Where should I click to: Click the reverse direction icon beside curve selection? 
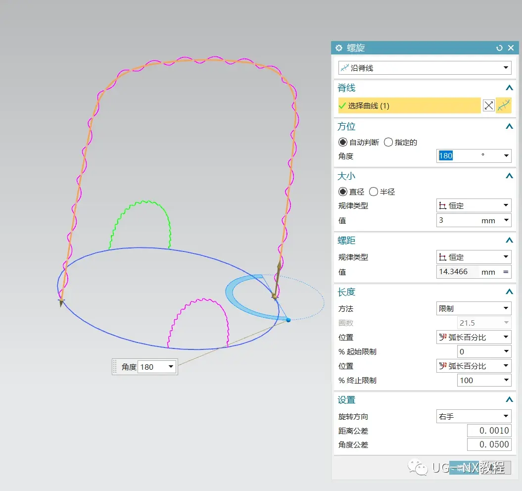coord(488,105)
